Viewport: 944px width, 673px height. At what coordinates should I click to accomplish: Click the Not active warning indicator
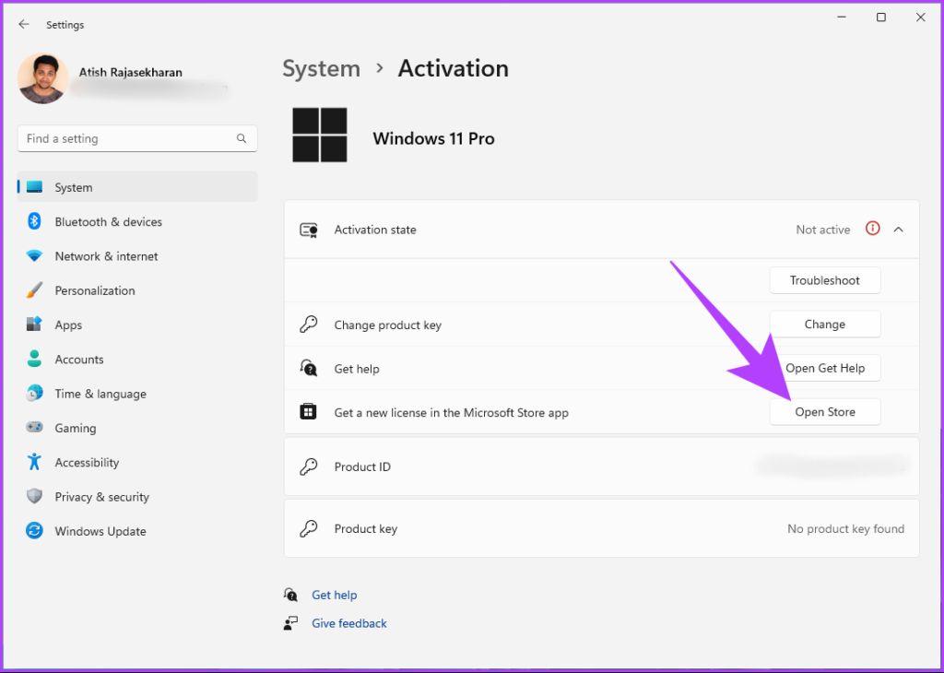coord(873,229)
